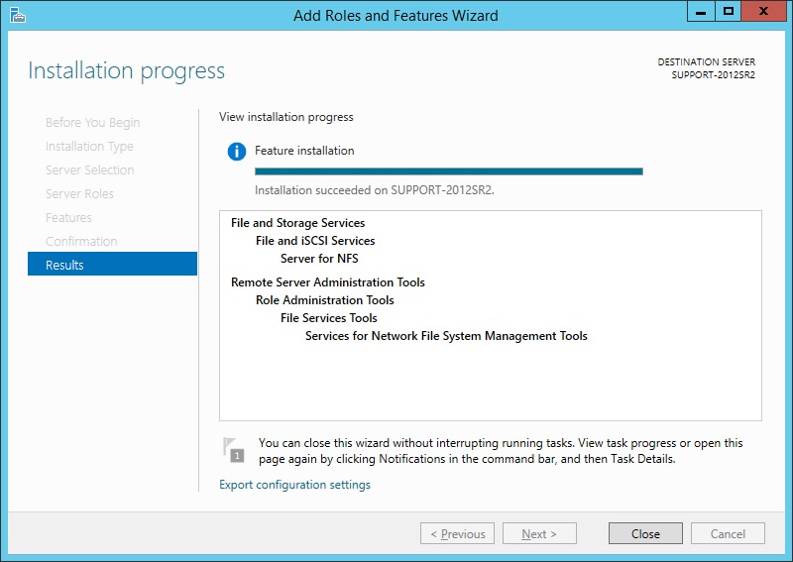The image size is (793, 562).
Task: Click the Next button
Action: tap(539, 533)
